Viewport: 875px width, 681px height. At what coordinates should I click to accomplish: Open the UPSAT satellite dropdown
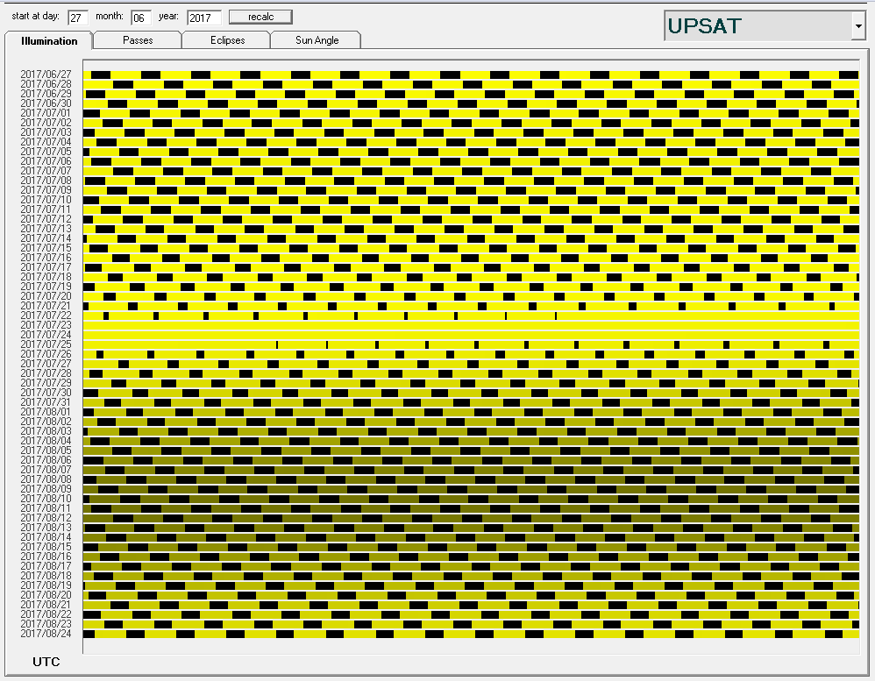858,26
